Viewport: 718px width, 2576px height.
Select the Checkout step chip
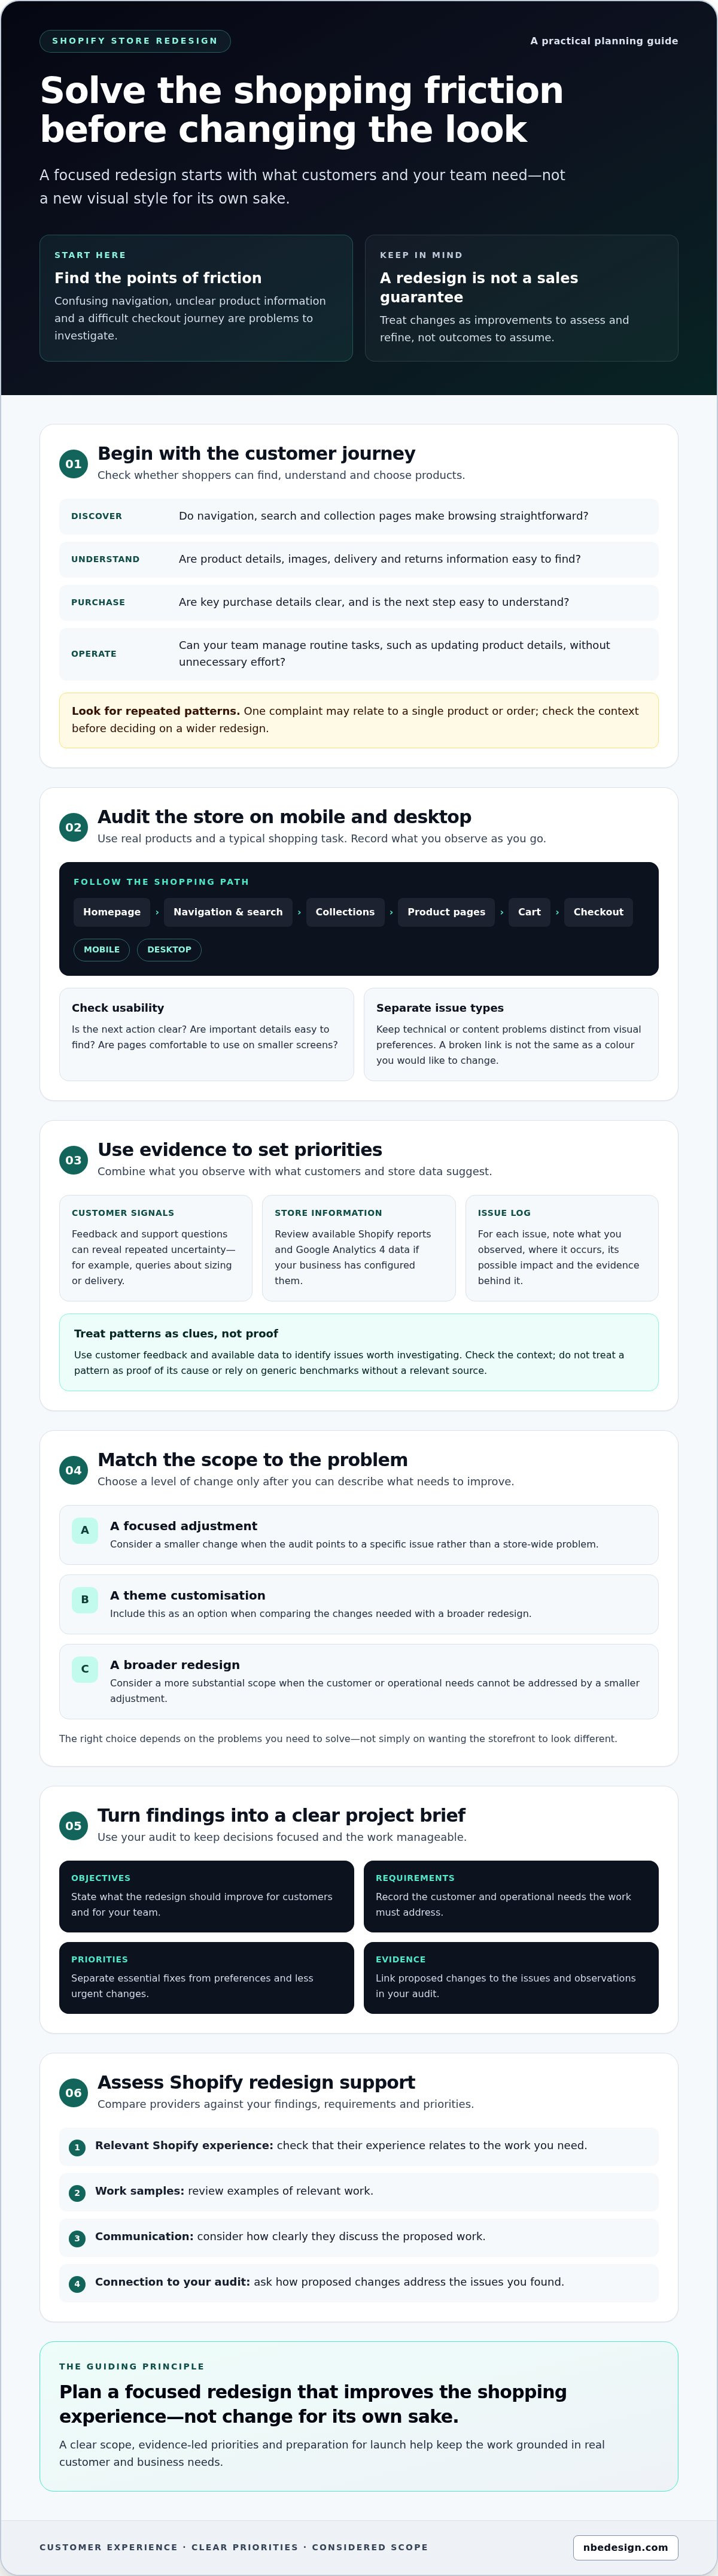pos(598,912)
